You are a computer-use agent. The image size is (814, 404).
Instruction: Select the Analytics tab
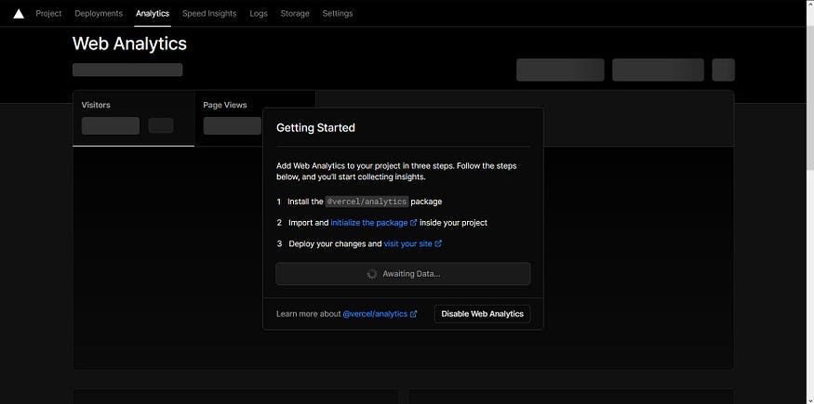coord(153,13)
